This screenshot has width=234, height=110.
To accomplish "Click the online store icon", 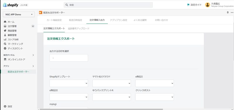I will click(5, 60).
